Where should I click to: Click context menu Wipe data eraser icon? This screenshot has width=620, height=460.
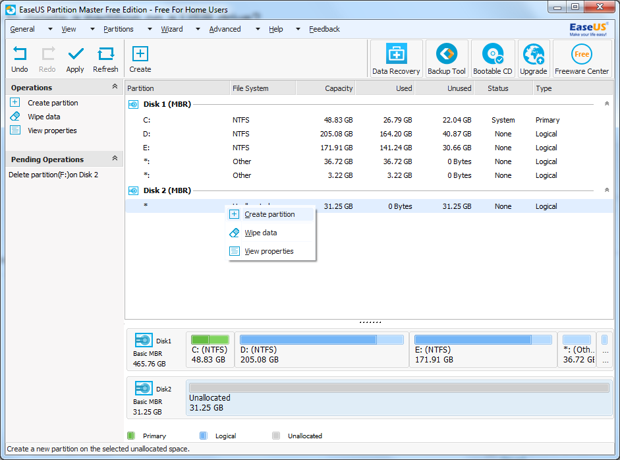pyautogui.click(x=234, y=233)
